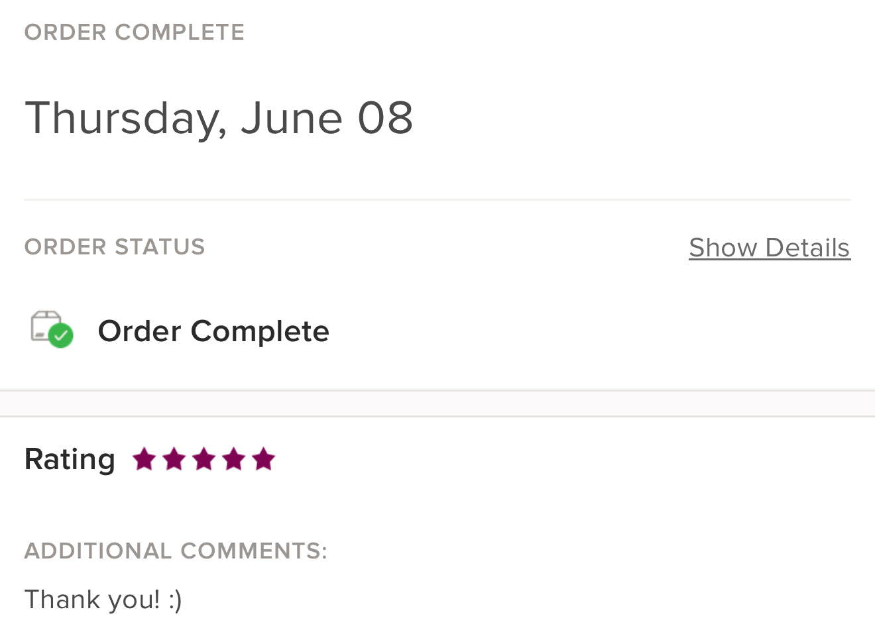The height and width of the screenshot is (638, 875).
Task: Click the ADDITIONAL COMMENTS label
Action: coord(176,551)
